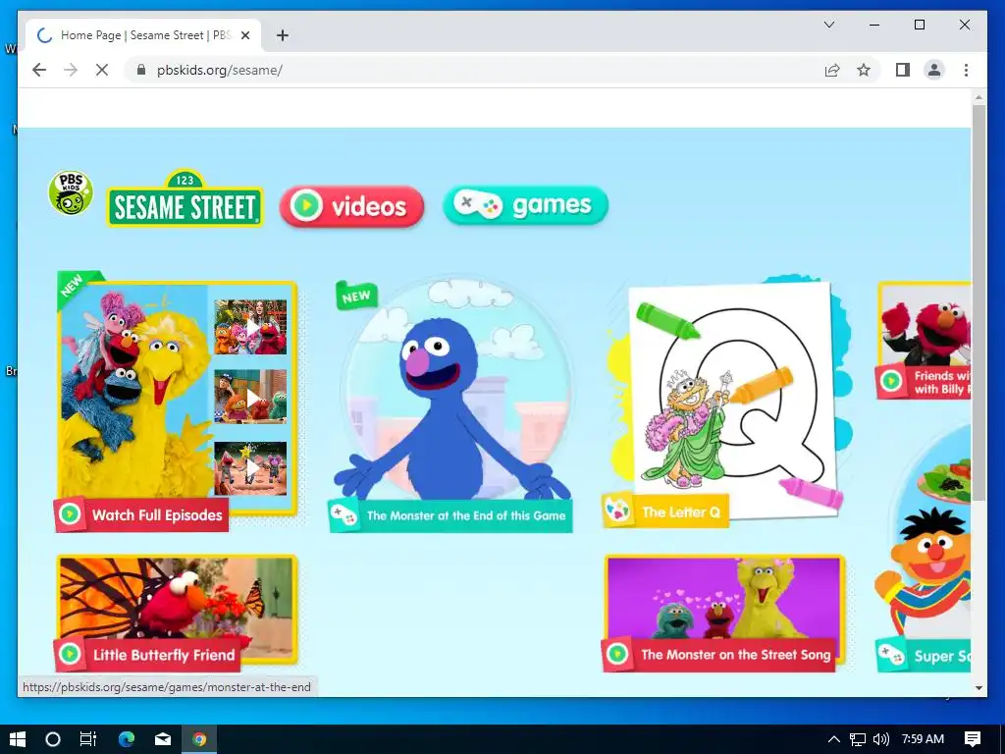The height and width of the screenshot is (754, 1005).
Task: Open the Chrome profile avatar
Action: [x=934, y=70]
